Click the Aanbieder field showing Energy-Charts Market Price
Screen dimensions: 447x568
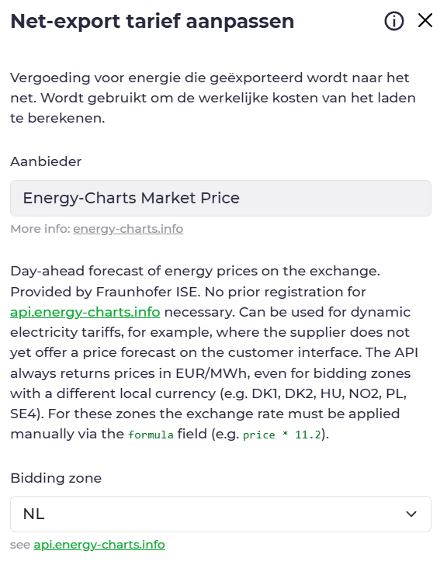pos(220,198)
